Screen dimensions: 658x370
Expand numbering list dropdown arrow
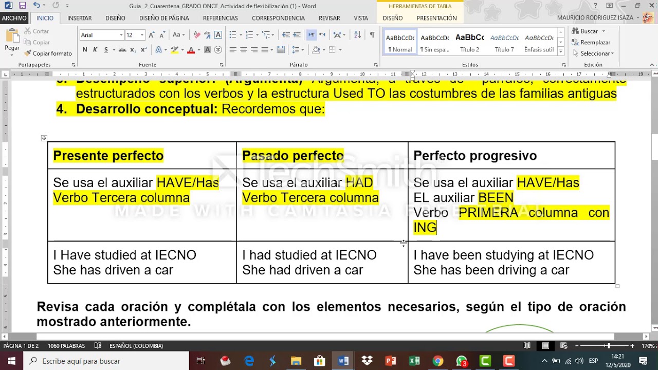coord(257,35)
